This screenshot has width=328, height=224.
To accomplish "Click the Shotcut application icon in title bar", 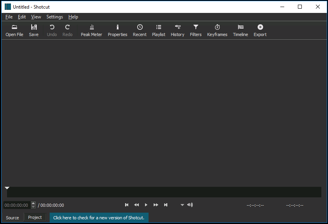I will tap(8, 7).
